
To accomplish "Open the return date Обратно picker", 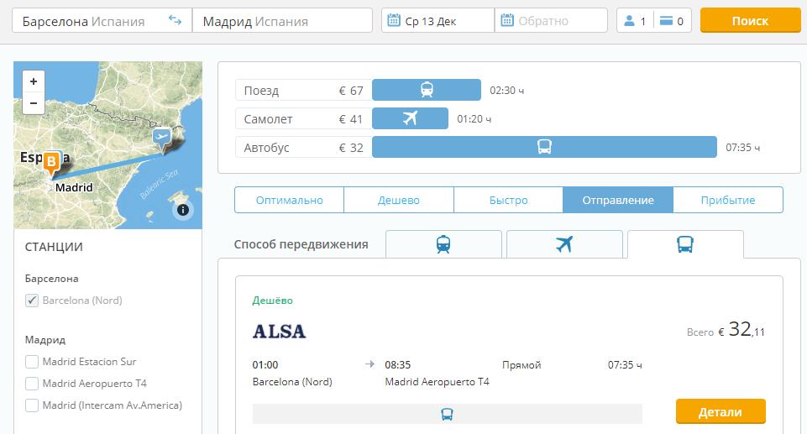I will (x=550, y=21).
